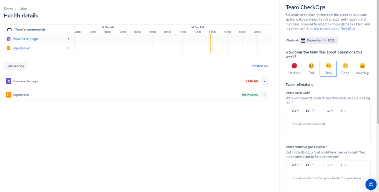The width and height of the screenshot is (379, 192).
Task: Click the Horrible red angry face emoji
Action: [294, 66]
